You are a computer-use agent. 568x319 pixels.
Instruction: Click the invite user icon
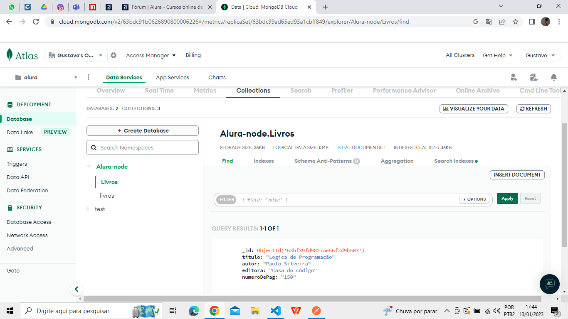514,77
